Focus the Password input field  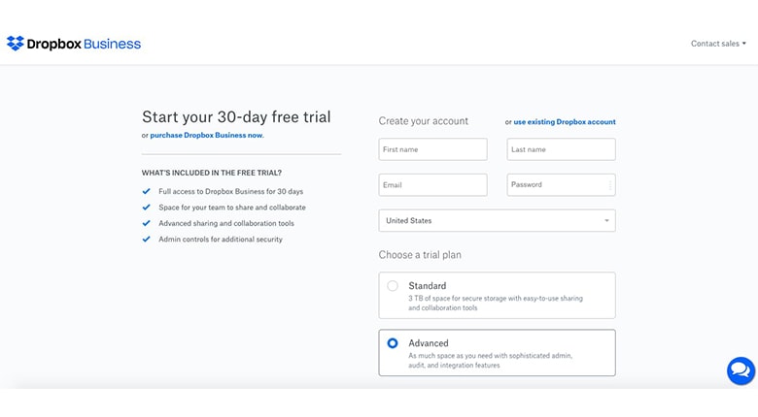point(562,185)
